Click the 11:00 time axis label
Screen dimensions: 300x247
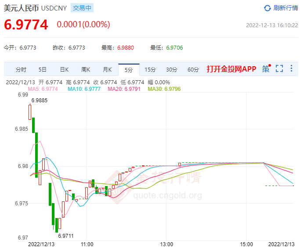click(x=87, y=244)
